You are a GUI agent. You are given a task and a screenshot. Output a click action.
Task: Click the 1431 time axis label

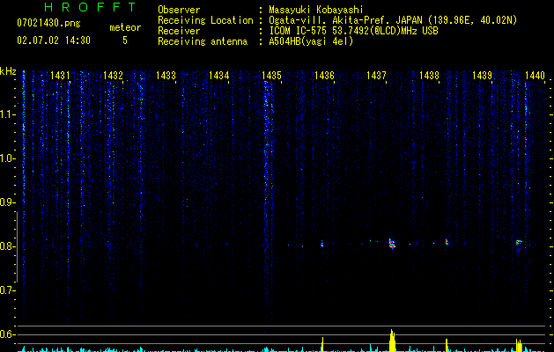click(60, 76)
